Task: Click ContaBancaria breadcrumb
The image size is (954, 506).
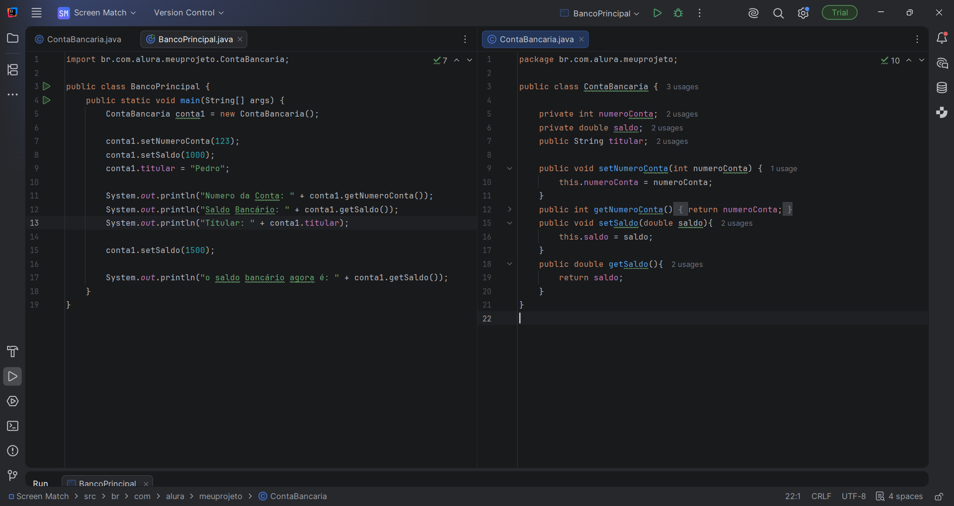Action: [x=293, y=497]
